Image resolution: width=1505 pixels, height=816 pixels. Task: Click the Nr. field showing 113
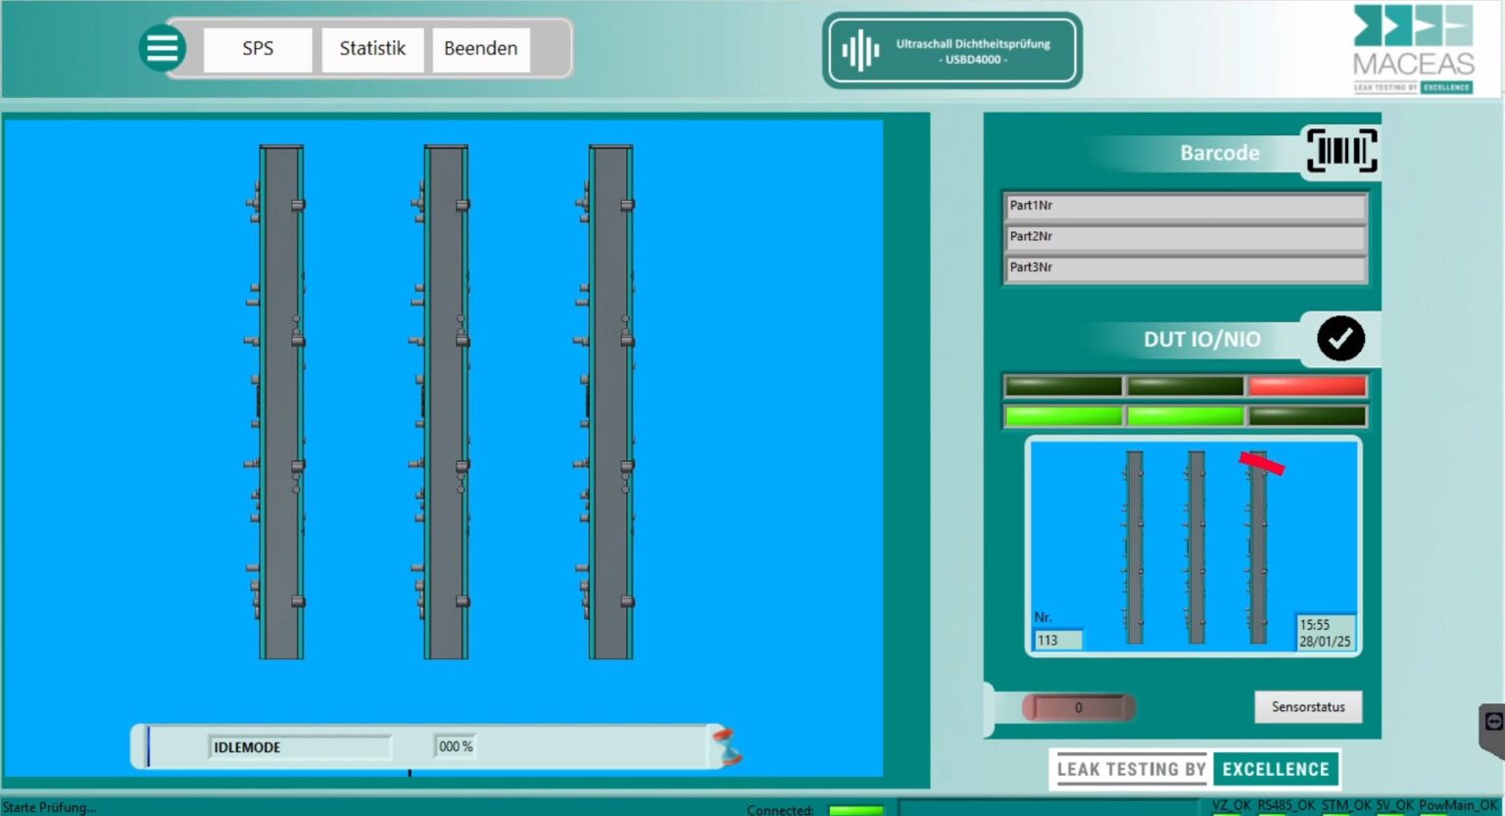(x=1058, y=639)
